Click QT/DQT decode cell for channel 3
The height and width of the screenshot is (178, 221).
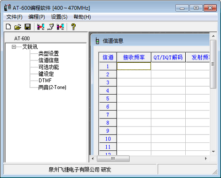click(168, 82)
